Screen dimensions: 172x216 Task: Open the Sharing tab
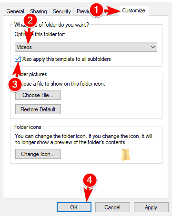pos(39,11)
